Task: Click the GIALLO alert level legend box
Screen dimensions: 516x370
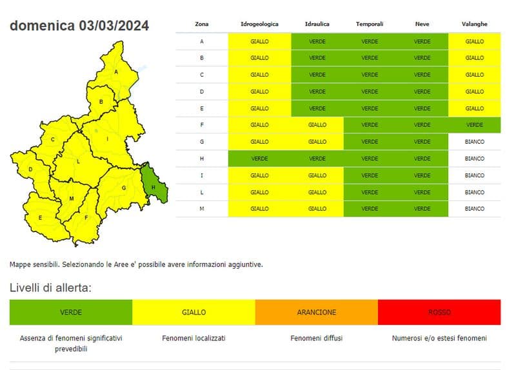Action: [193, 312]
